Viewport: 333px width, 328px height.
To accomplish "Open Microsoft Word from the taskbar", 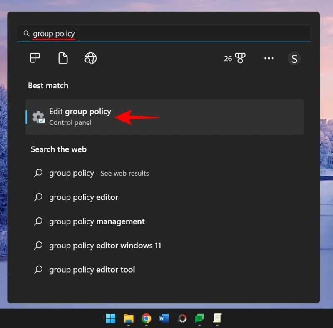I will coord(164,318).
